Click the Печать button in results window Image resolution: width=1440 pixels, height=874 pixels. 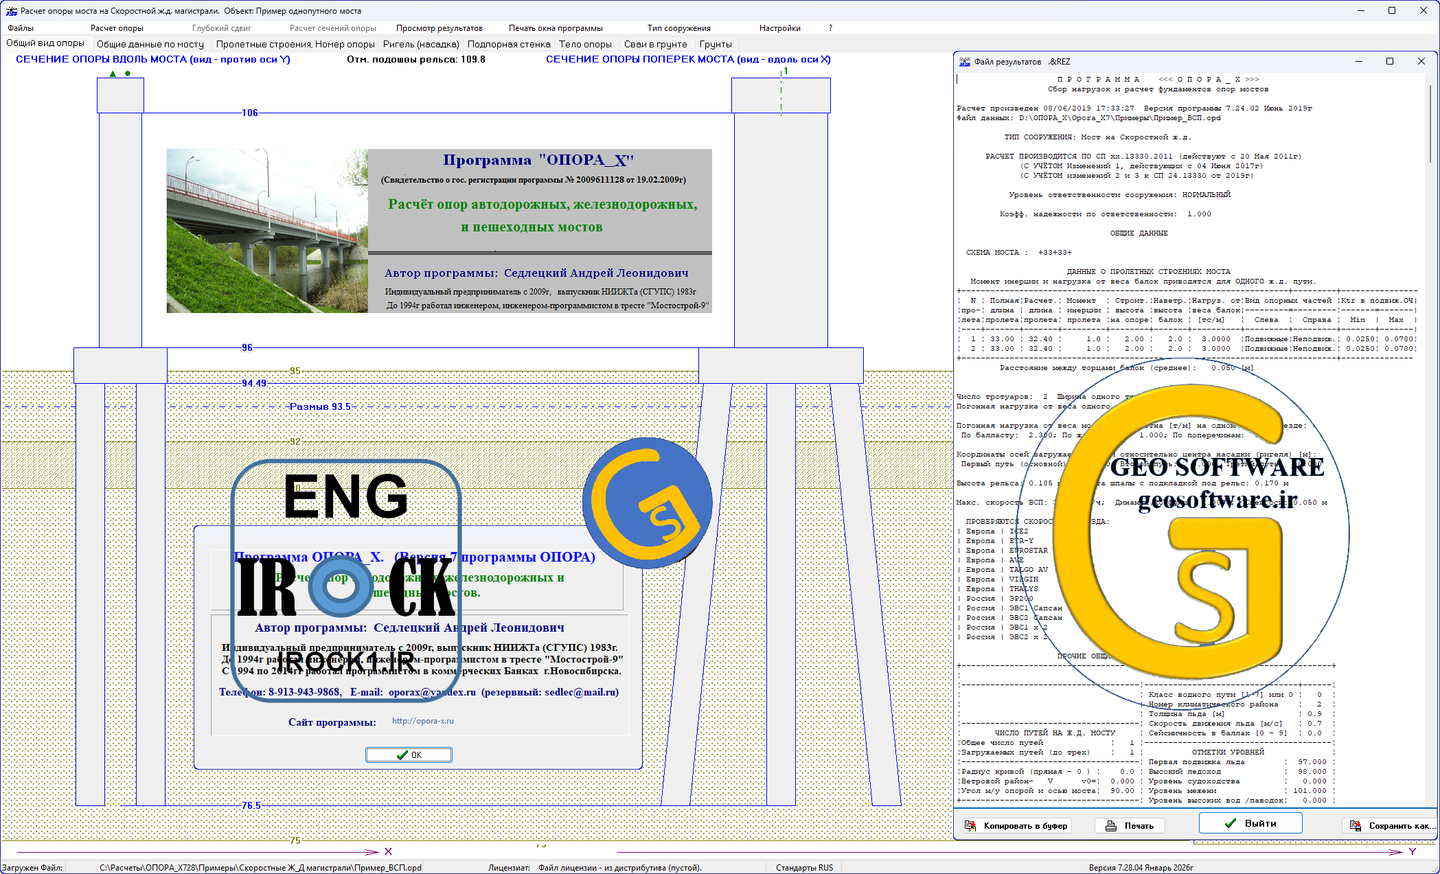tap(1130, 825)
